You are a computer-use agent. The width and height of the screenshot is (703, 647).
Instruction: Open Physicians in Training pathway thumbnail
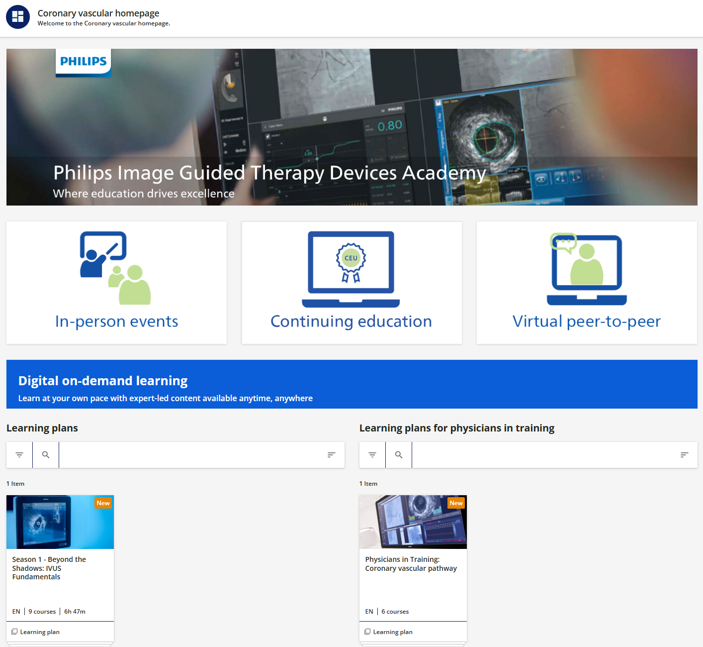(x=413, y=522)
